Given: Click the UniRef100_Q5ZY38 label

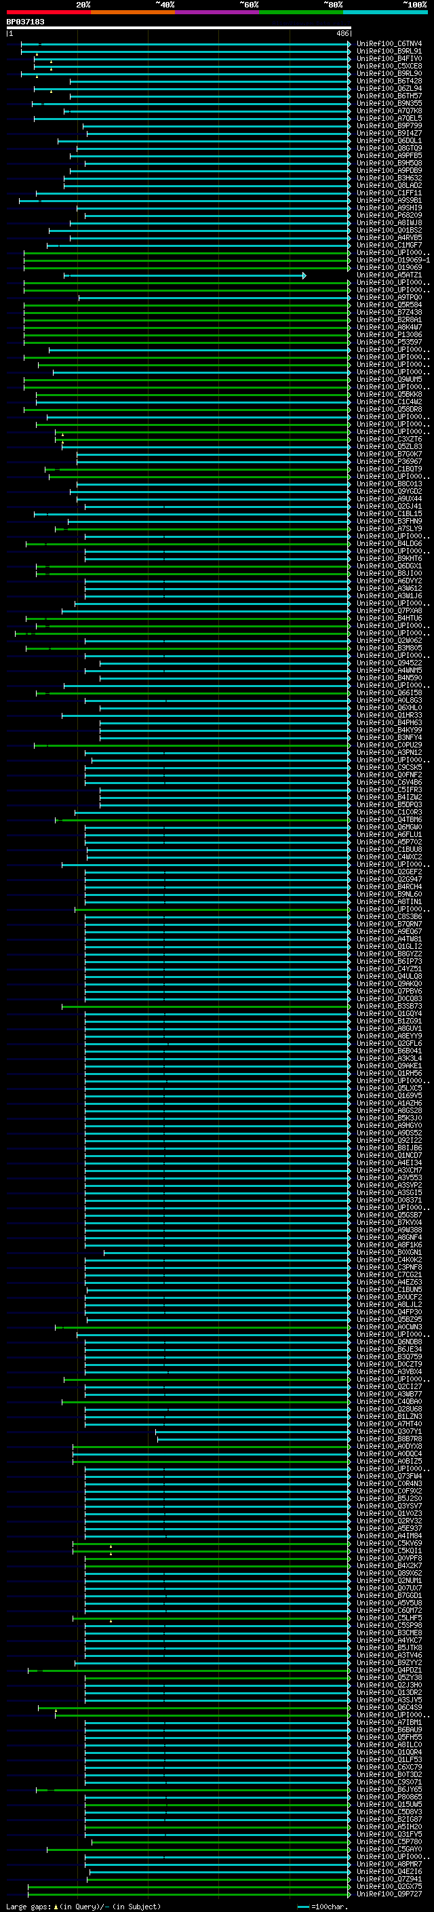Looking at the screenshot, I should click(x=389, y=1678).
